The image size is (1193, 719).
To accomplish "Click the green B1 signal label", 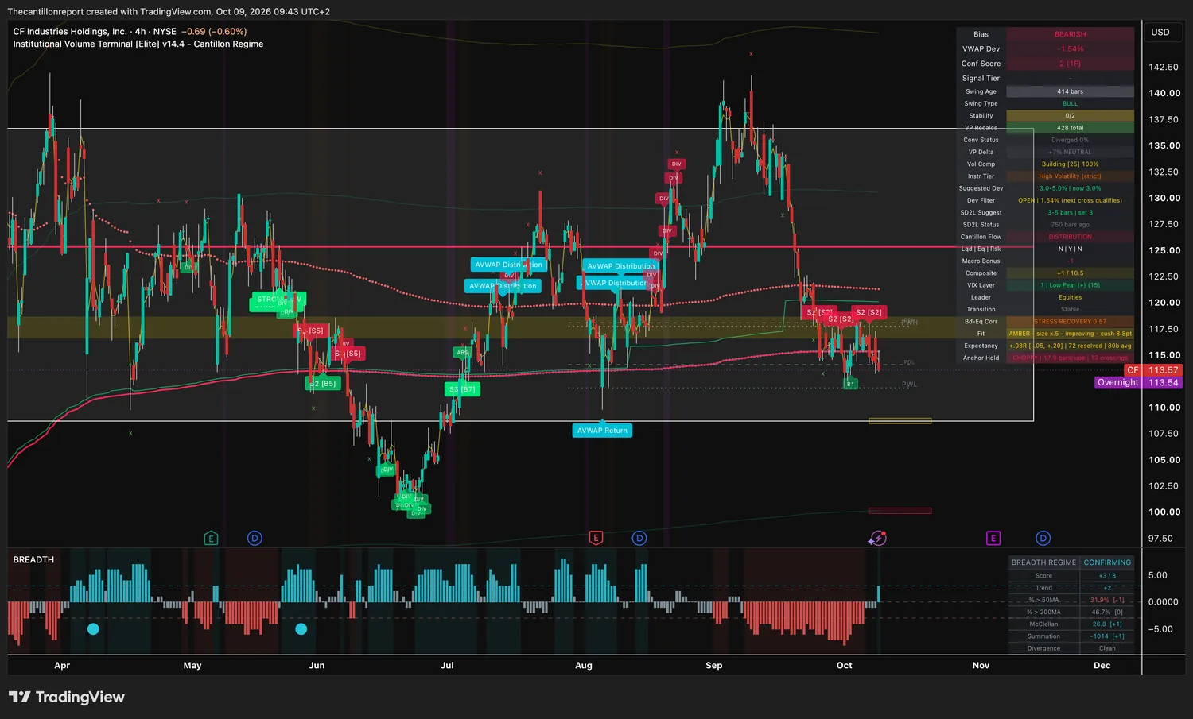I will tap(850, 384).
